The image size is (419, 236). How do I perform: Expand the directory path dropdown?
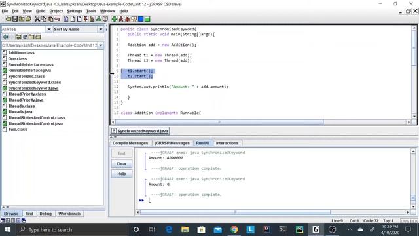tap(101, 45)
